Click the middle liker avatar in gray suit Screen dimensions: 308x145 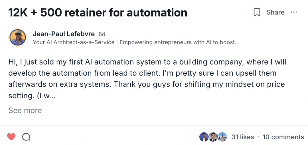coord(213,137)
